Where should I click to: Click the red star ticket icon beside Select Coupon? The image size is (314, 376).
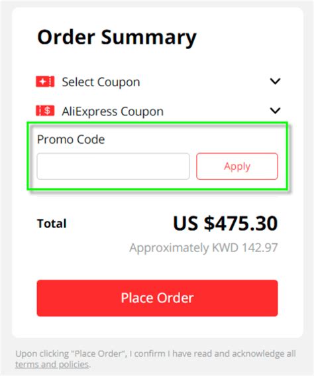[x=45, y=82]
